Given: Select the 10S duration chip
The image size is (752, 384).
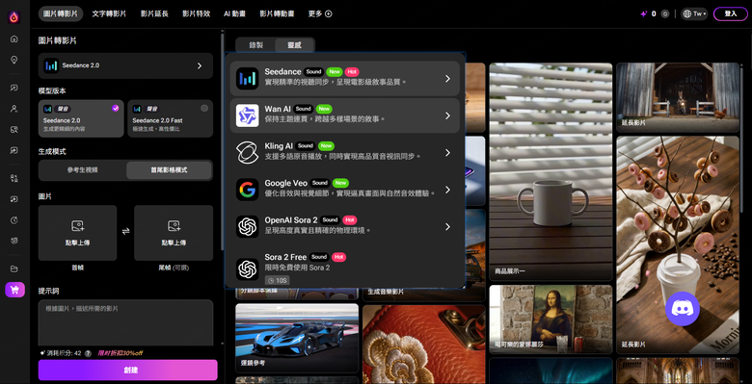Looking at the screenshot, I should click(278, 281).
